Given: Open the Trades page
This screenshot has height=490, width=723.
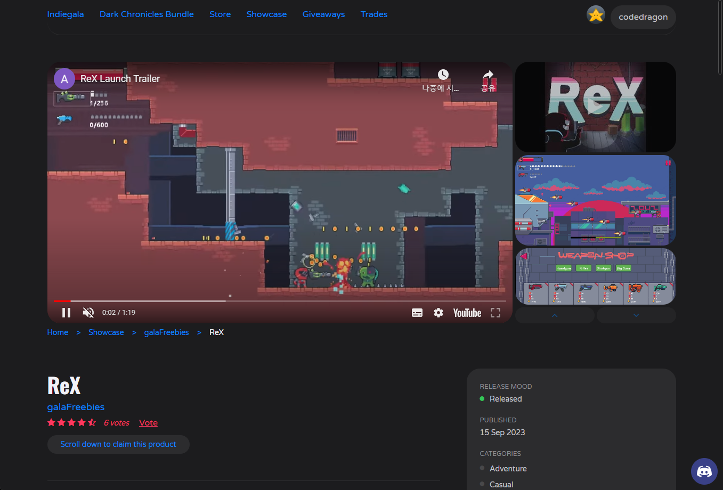Looking at the screenshot, I should click(374, 14).
